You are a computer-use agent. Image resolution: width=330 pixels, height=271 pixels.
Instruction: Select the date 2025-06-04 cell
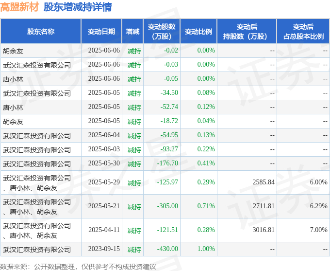tap(104, 135)
